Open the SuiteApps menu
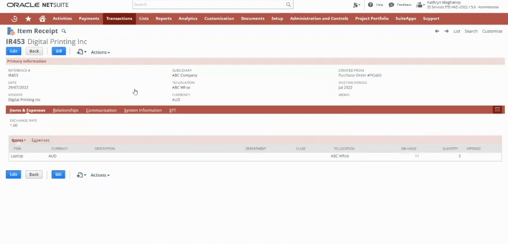This screenshot has width=508, height=244. click(x=406, y=19)
